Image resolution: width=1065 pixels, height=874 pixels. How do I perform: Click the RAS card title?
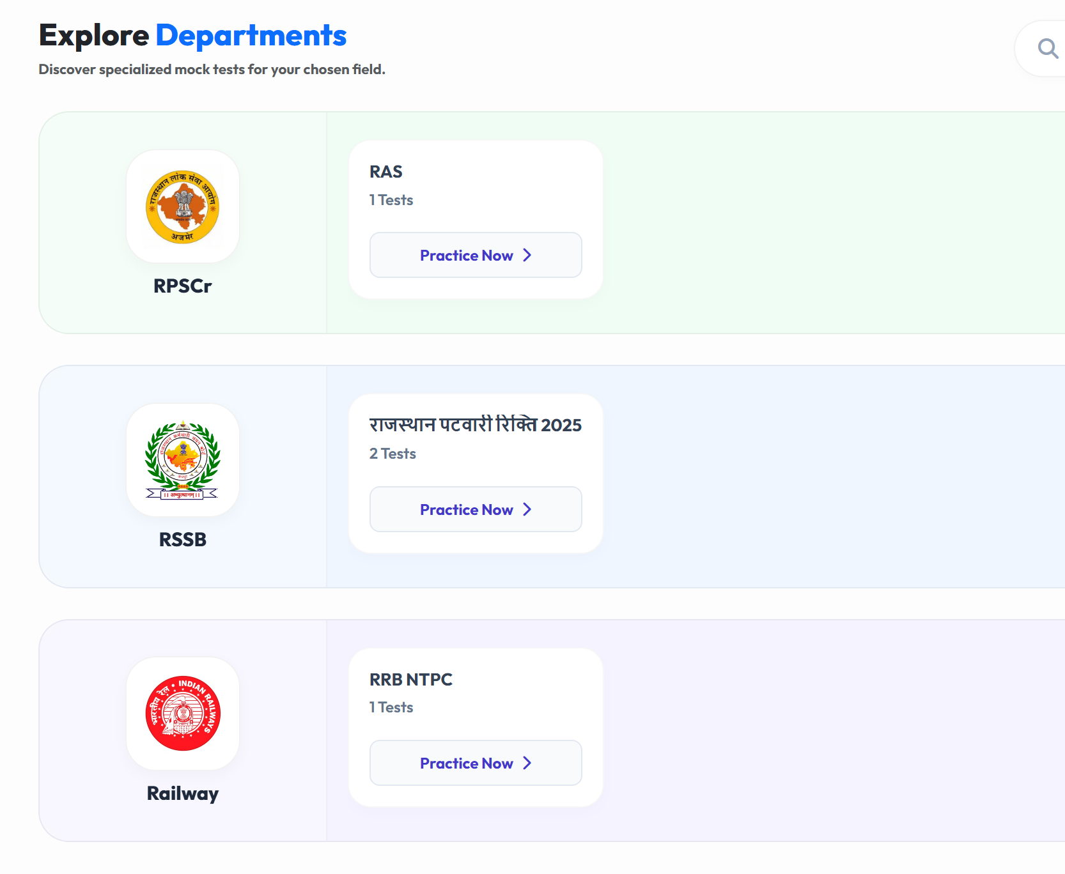[x=386, y=172]
